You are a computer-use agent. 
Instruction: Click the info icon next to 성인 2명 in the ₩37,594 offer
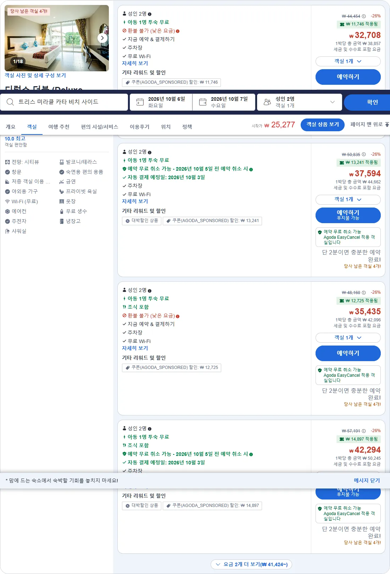click(x=150, y=152)
